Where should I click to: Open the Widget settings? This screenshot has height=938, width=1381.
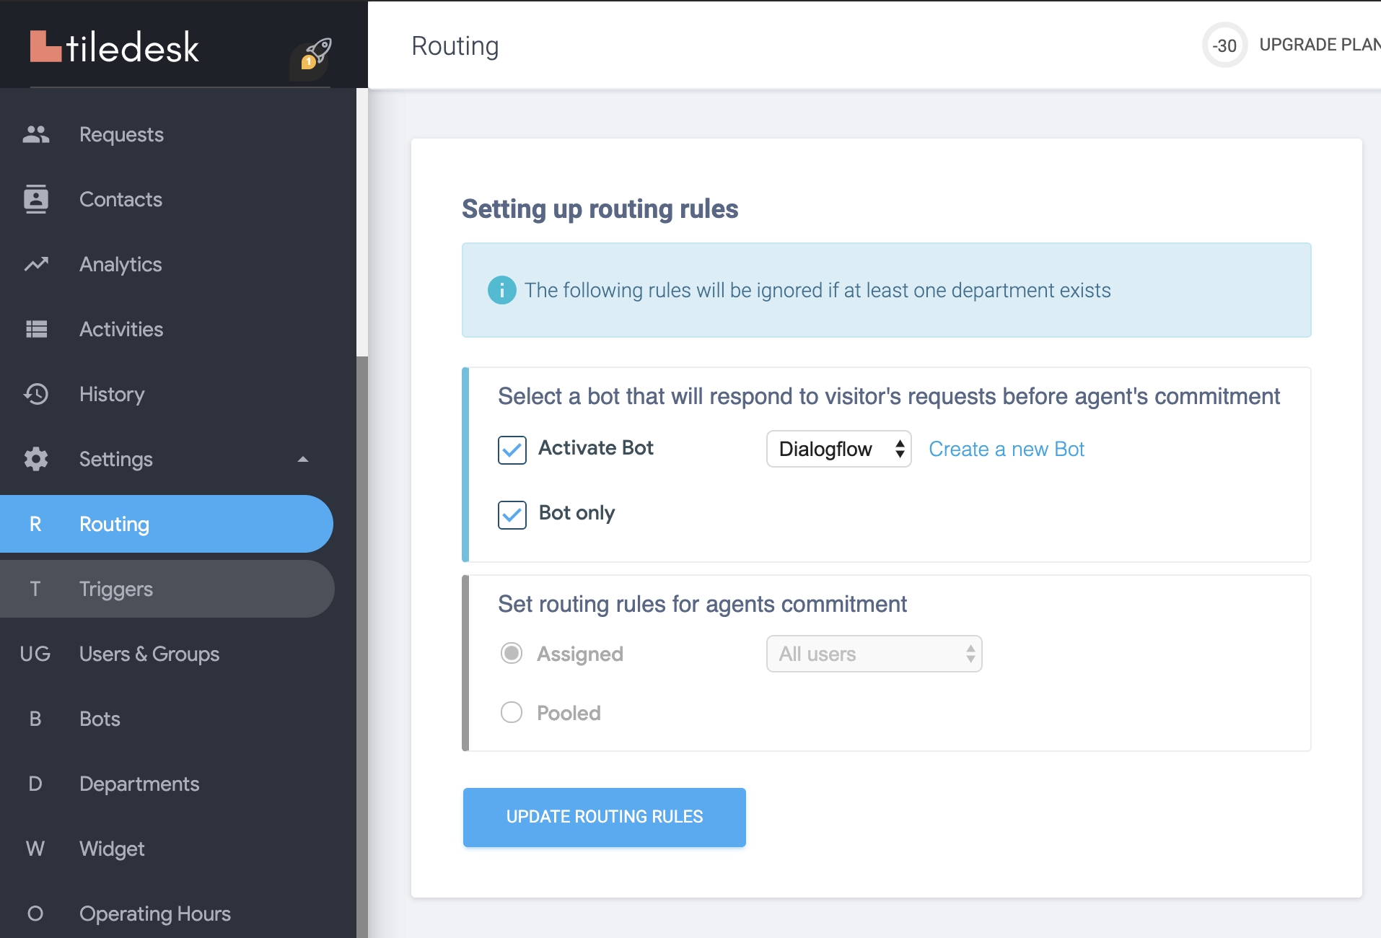tap(112, 849)
